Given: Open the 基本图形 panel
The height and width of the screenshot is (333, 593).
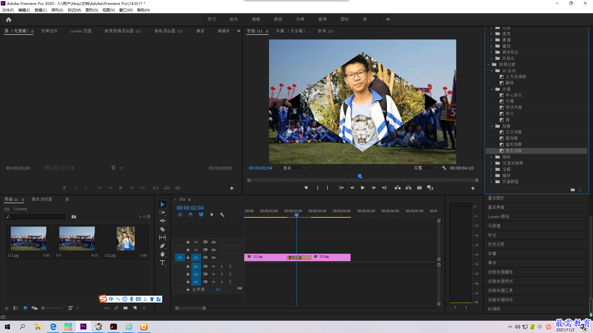Looking at the screenshot, I should 496,198.
